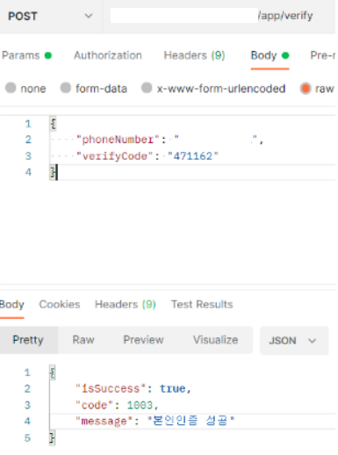This screenshot has height=455, width=338.
Task: Open the POST method dropdown
Action: pos(50,16)
